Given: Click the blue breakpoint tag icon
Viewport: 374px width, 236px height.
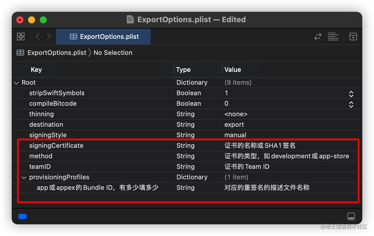Looking at the screenshot, I should tap(22, 216).
